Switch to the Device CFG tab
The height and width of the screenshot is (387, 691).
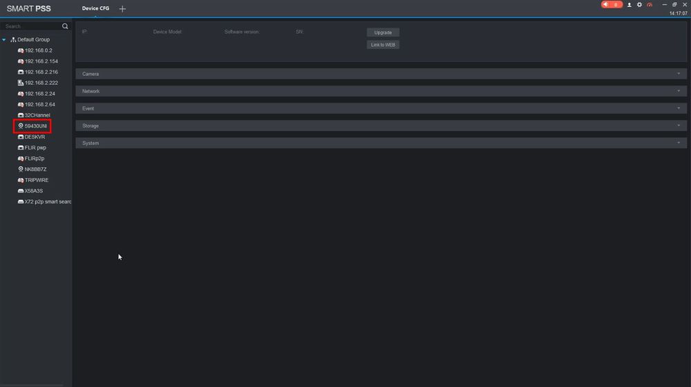tap(95, 8)
